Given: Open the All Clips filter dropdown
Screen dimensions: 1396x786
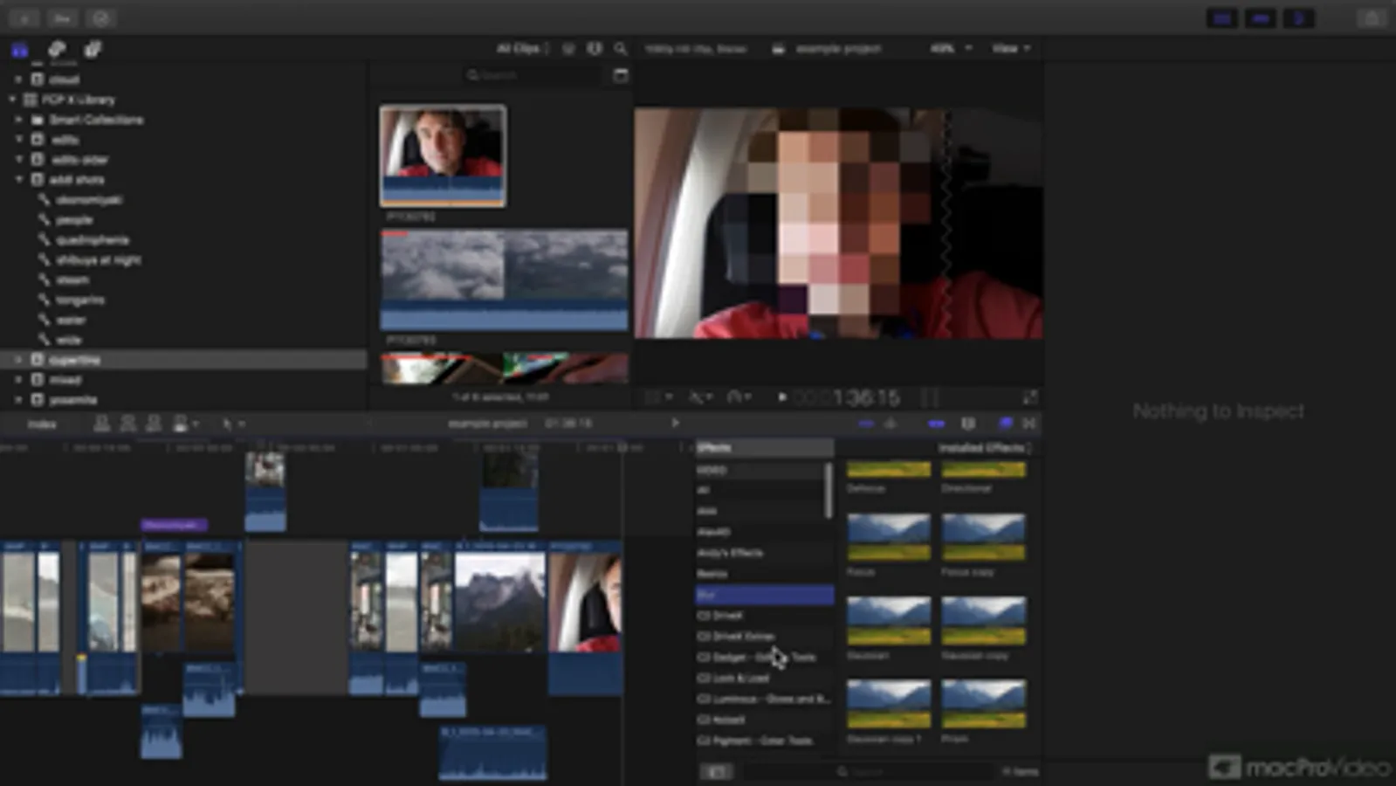Looking at the screenshot, I should click(522, 49).
